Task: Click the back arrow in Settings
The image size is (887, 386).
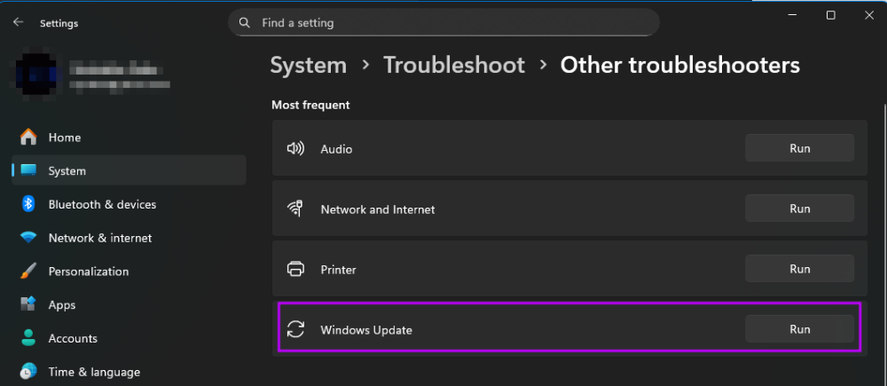Action: click(x=18, y=22)
